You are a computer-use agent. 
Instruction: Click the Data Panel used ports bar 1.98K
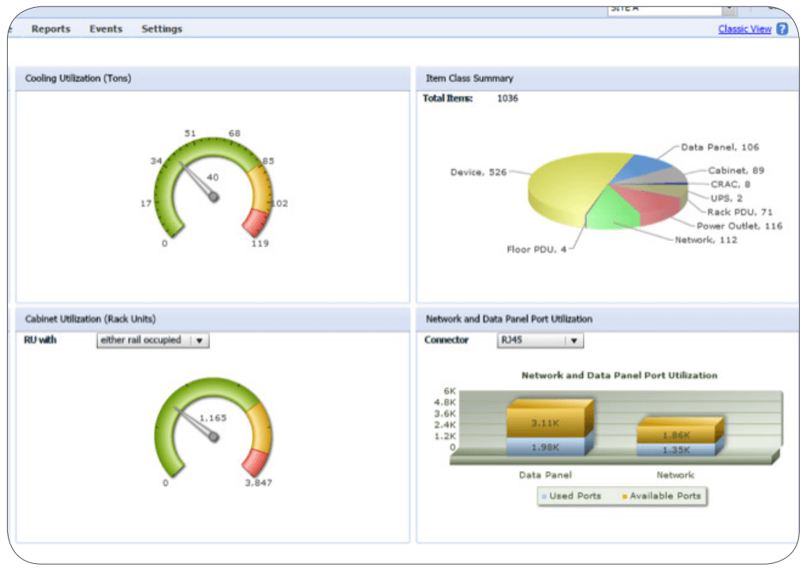(545, 447)
